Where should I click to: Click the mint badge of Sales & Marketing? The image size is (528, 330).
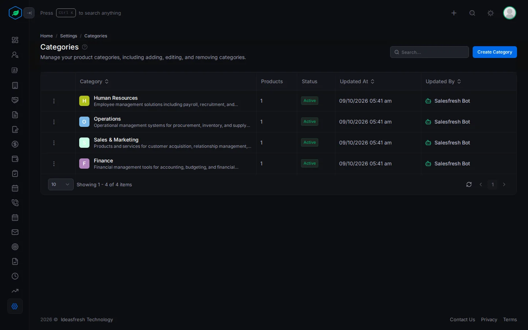[x=84, y=143]
